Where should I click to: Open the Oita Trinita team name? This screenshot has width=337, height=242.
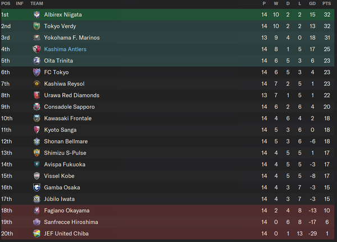58,61
